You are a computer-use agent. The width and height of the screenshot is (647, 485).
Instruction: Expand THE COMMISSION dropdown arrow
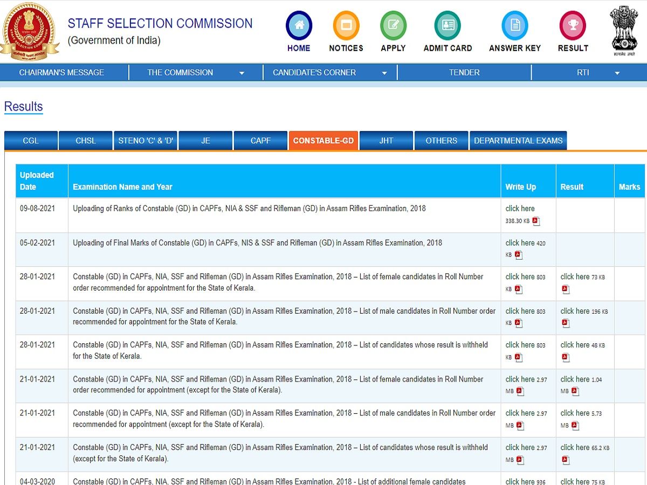click(242, 73)
